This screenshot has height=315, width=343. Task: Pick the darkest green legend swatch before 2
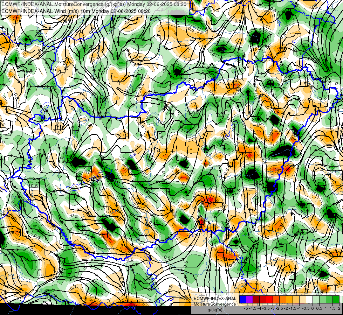click(x=336, y=300)
